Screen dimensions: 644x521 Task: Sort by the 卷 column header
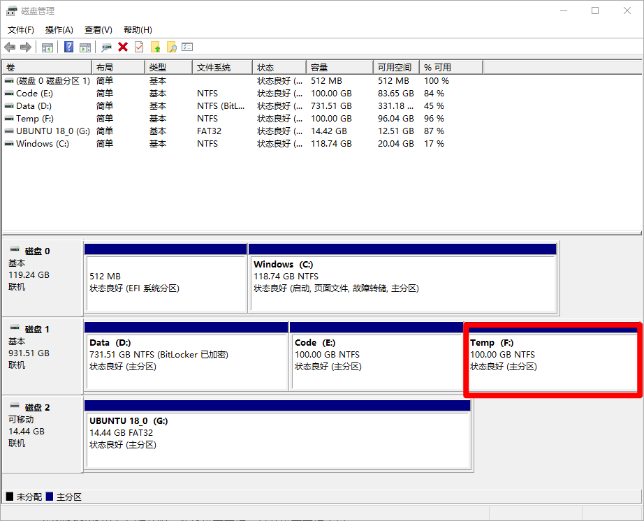point(47,67)
